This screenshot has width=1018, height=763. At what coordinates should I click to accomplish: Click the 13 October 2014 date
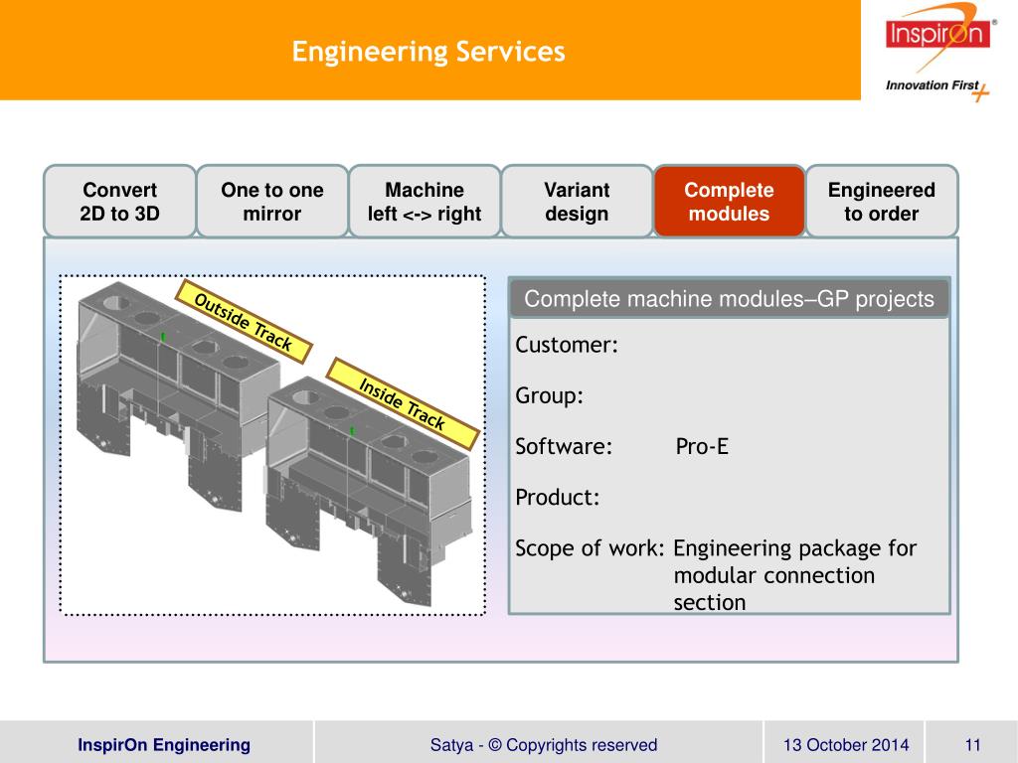(846, 745)
